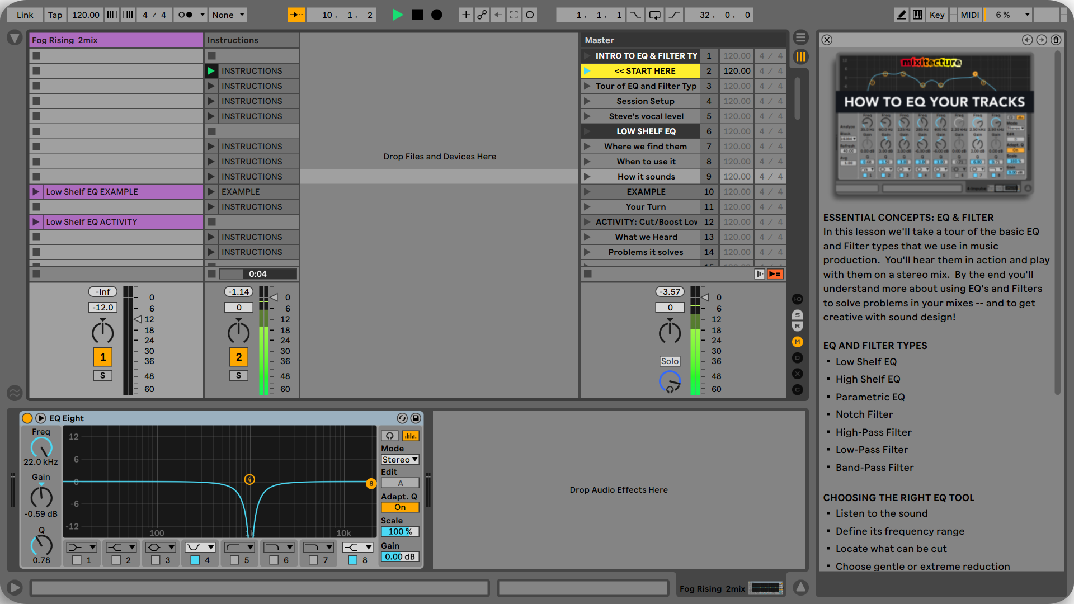Image resolution: width=1074 pixels, height=604 pixels.
Task: Click the Tap tempo button
Action: click(55, 15)
